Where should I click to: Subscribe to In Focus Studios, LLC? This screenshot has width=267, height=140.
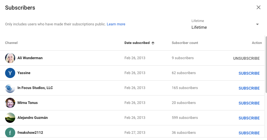249,88
